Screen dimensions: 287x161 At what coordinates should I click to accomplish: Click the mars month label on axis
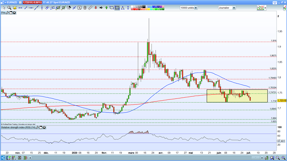pos(131,153)
